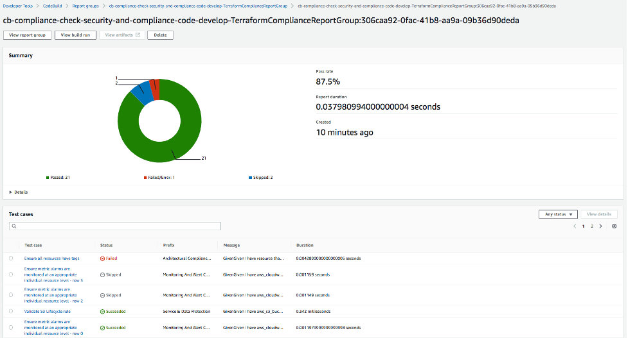This screenshot has width=628, height=338.
Task: Click the search magnifier icon in Test cases
Action: click(x=14, y=226)
